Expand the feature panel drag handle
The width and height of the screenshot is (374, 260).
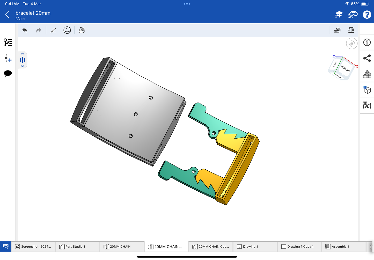point(23,60)
